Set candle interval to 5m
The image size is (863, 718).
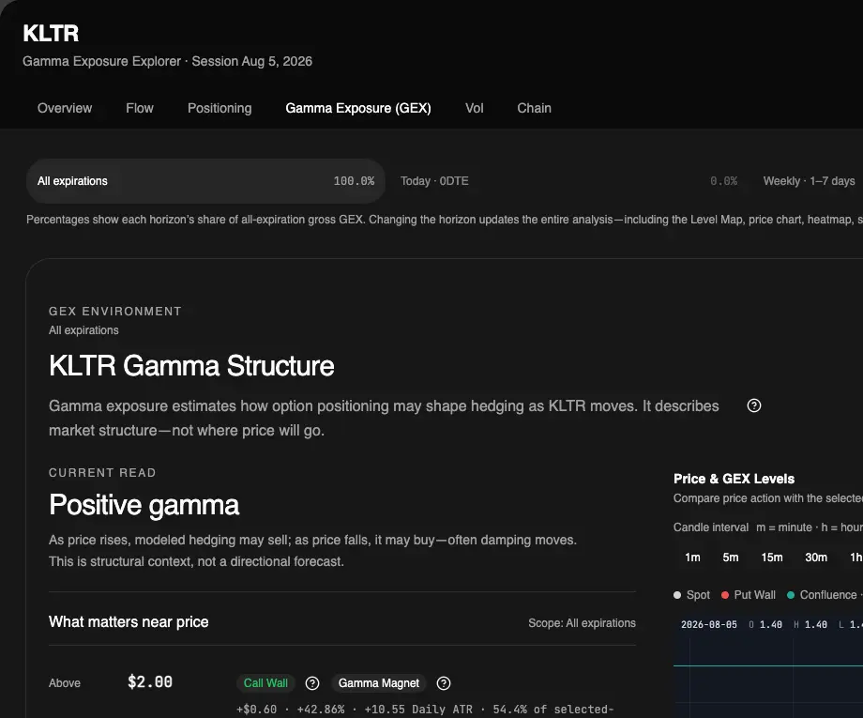pyautogui.click(x=731, y=558)
